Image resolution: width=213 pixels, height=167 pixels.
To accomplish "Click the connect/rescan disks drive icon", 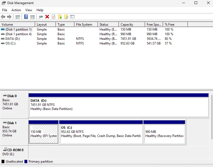I will 41,17.
